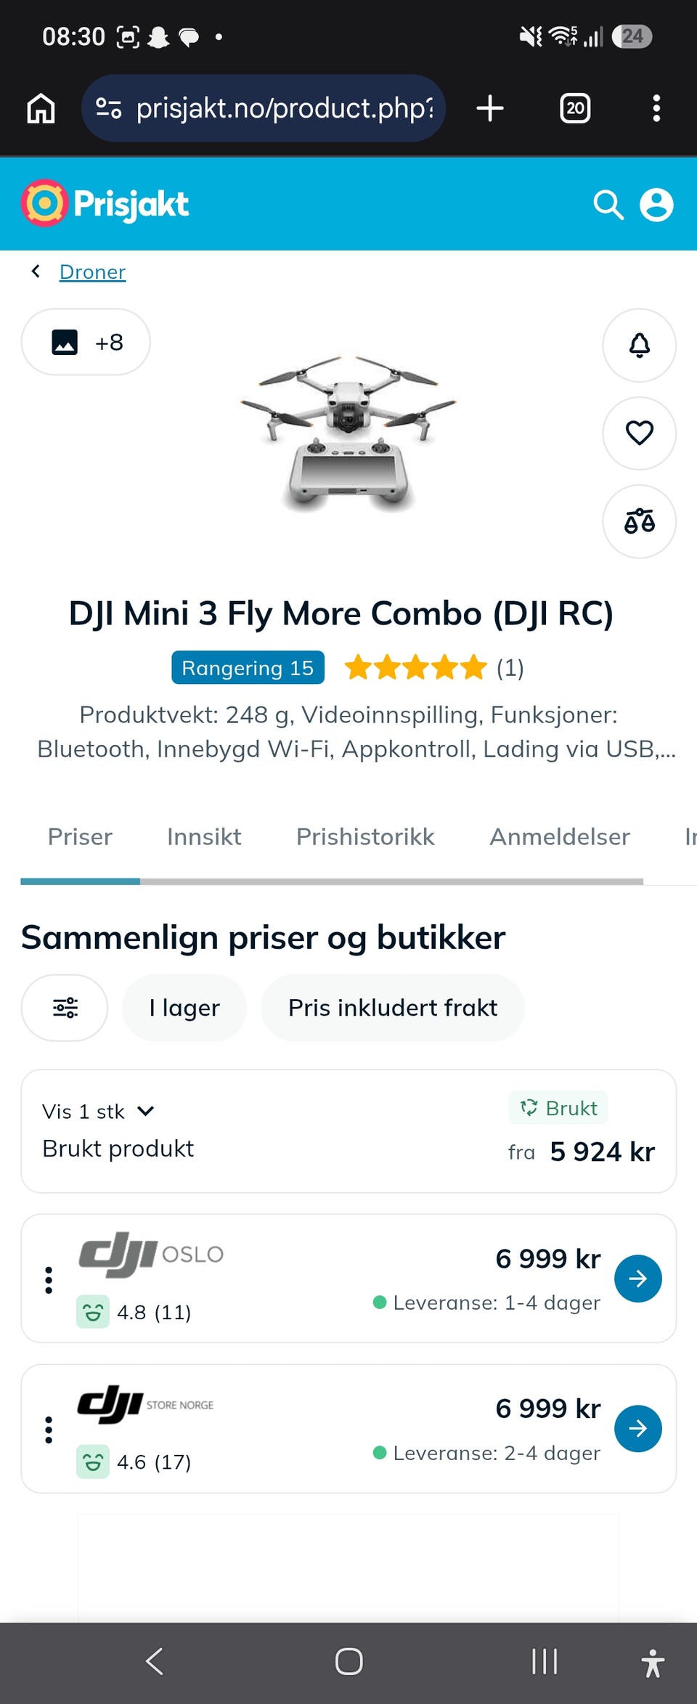Screen dimensions: 697x1704
Task: Expand the 'Vis 1 stk' used products
Action: pyautogui.click(x=99, y=1112)
